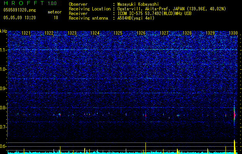242x154 pixels.
Task: Click the 1.0 kHz axis label
Action: point(3,69)
